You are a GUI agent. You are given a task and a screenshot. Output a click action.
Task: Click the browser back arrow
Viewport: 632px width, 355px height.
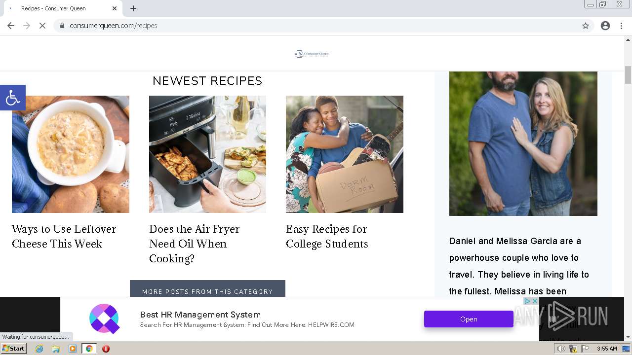tap(11, 26)
